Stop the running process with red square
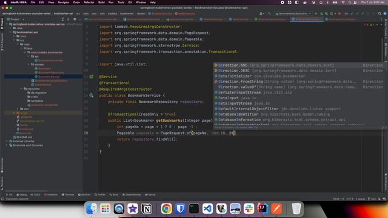This screenshot has height=218, width=388. pos(339,13)
